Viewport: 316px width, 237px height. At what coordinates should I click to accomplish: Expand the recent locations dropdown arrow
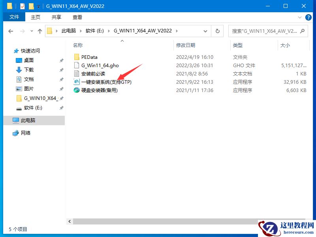32,31
